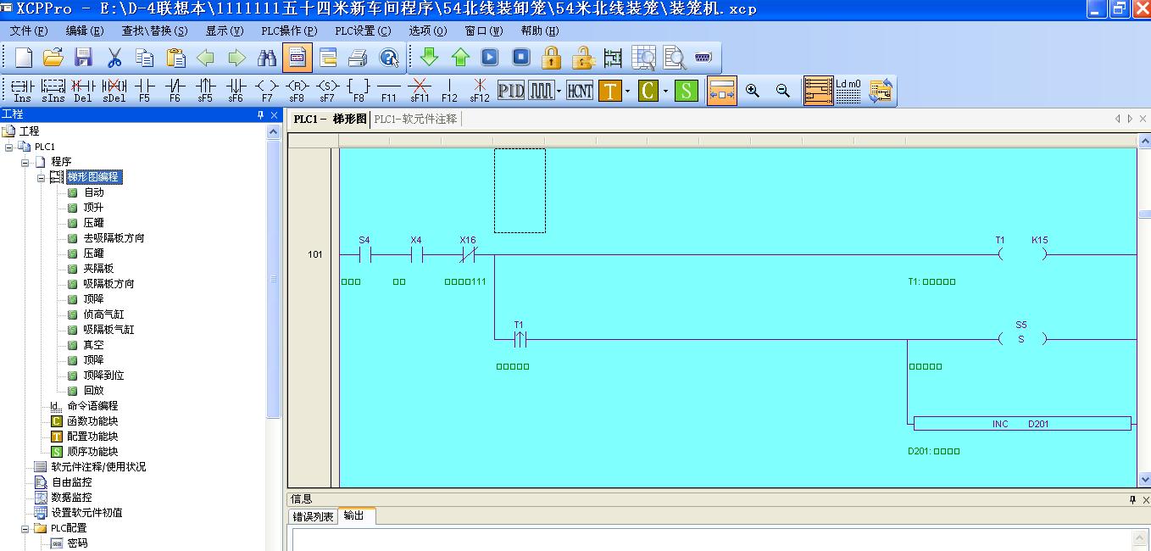
Task: Insert an output coil (F7)
Action: tap(266, 89)
